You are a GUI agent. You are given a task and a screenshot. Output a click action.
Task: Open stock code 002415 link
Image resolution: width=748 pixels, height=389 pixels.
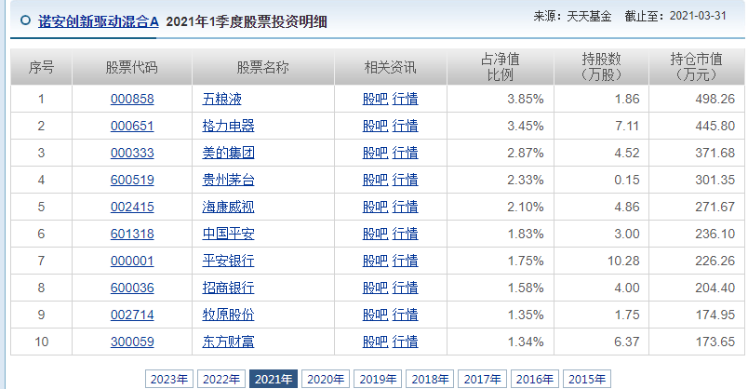(x=132, y=207)
